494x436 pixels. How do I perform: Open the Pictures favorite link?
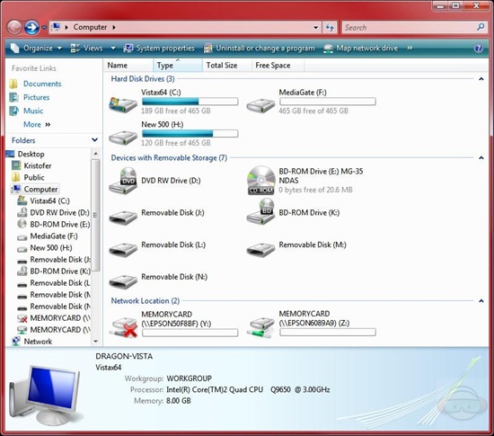click(x=36, y=97)
